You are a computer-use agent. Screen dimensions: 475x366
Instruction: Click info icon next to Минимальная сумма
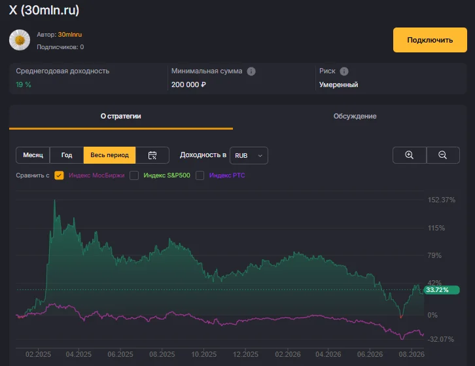point(251,71)
